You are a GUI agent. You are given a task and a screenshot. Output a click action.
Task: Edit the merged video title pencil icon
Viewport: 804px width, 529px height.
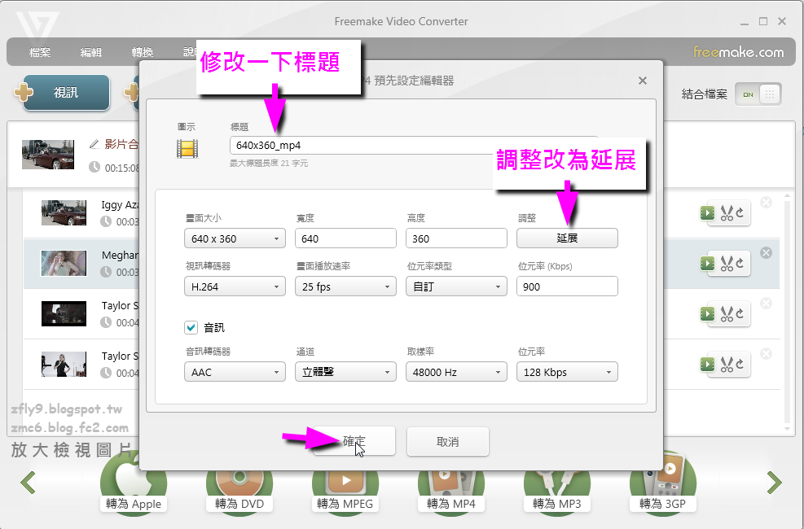[x=94, y=144]
